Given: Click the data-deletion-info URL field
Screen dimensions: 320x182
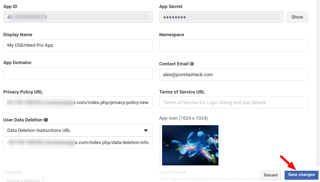Looking at the screenshot, I should 78,143.
